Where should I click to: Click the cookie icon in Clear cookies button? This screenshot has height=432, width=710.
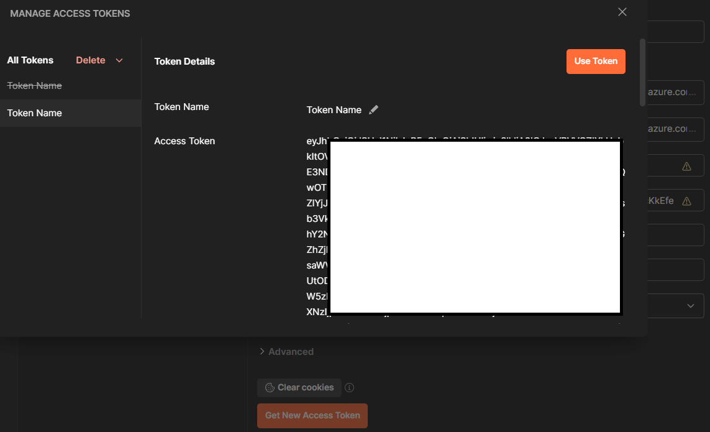click(x=270, y=388)
